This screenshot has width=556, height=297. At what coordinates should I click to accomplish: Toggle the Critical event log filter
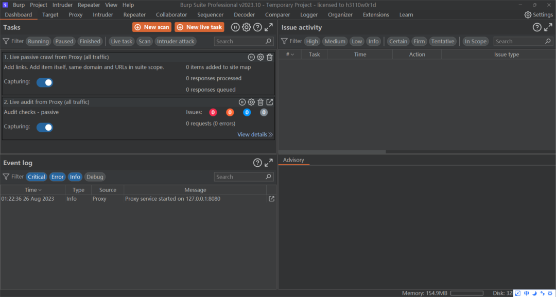37,177
